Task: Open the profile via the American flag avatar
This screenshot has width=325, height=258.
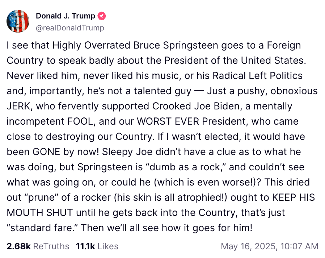Action: coord(18,21)
